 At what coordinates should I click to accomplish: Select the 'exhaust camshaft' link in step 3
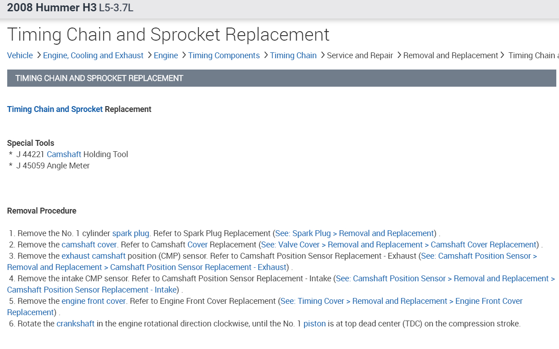93,256
